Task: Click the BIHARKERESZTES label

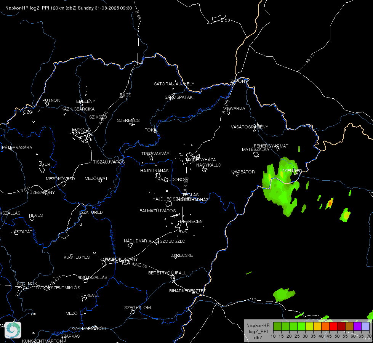Action: [x=188, y=291]
